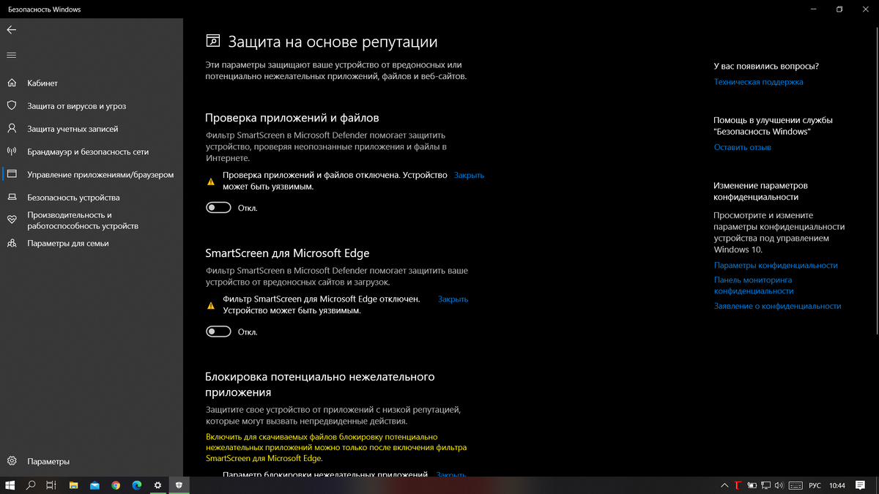This screenshot has height=494, width=879.
Task: Open Параметры settings gear in sidebar
Action: click(x=92, y=462)
